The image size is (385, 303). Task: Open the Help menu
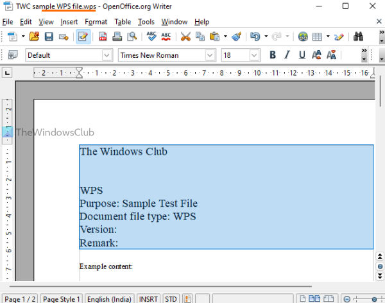[201, 22]
